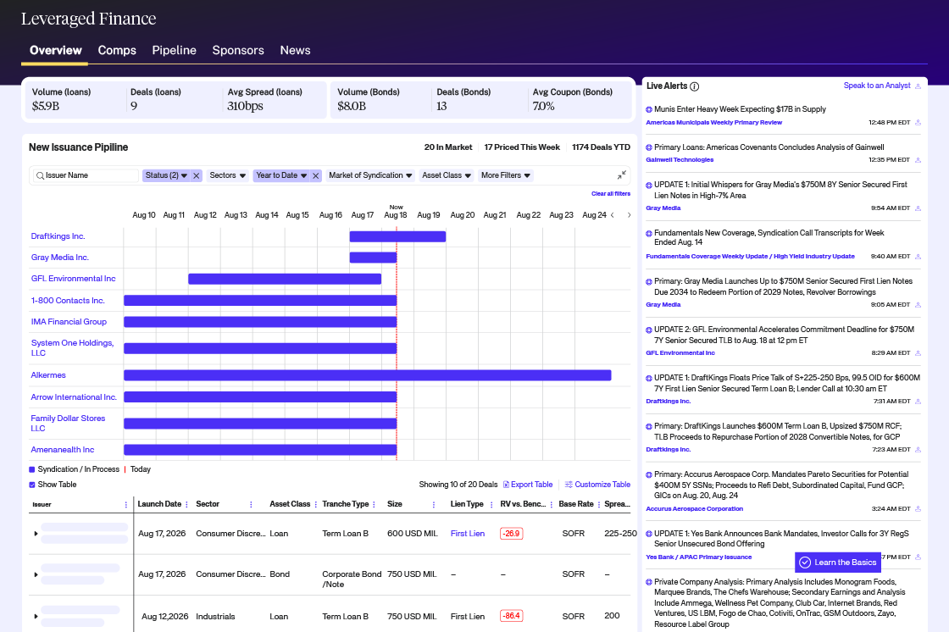This screenshot has height=632, width=949.
Task: Click the First Lien link in first row
Action: click(x=467, y=534)
